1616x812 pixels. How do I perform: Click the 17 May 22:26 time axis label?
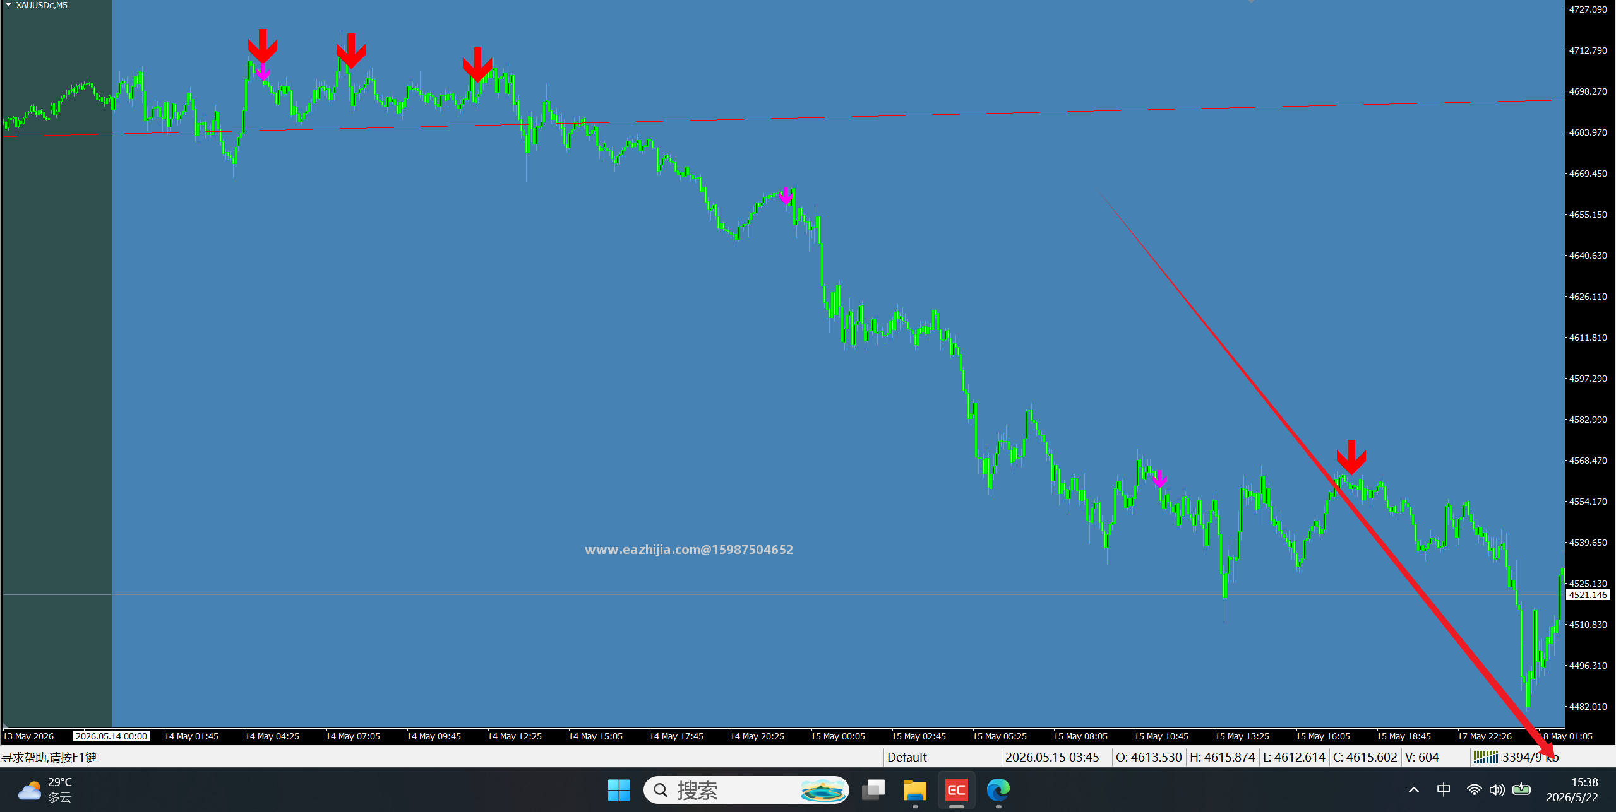1485,736
